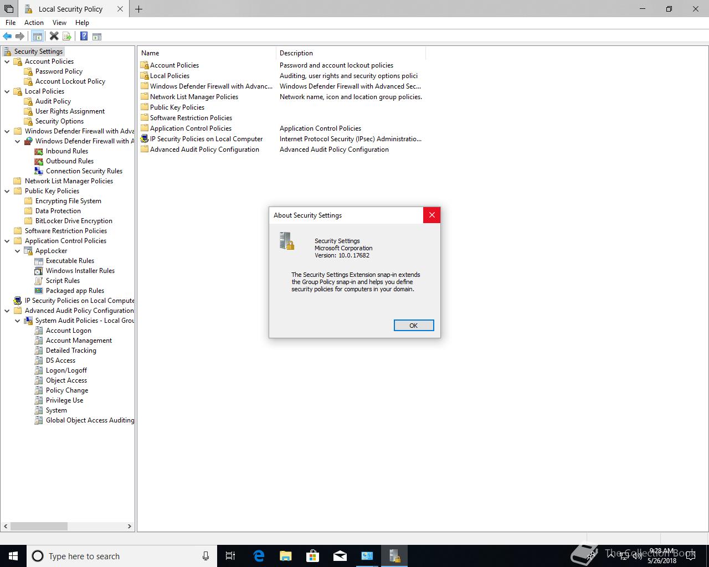
Task: Select Network List Manager Policies tree item
Action: (69, 181)
